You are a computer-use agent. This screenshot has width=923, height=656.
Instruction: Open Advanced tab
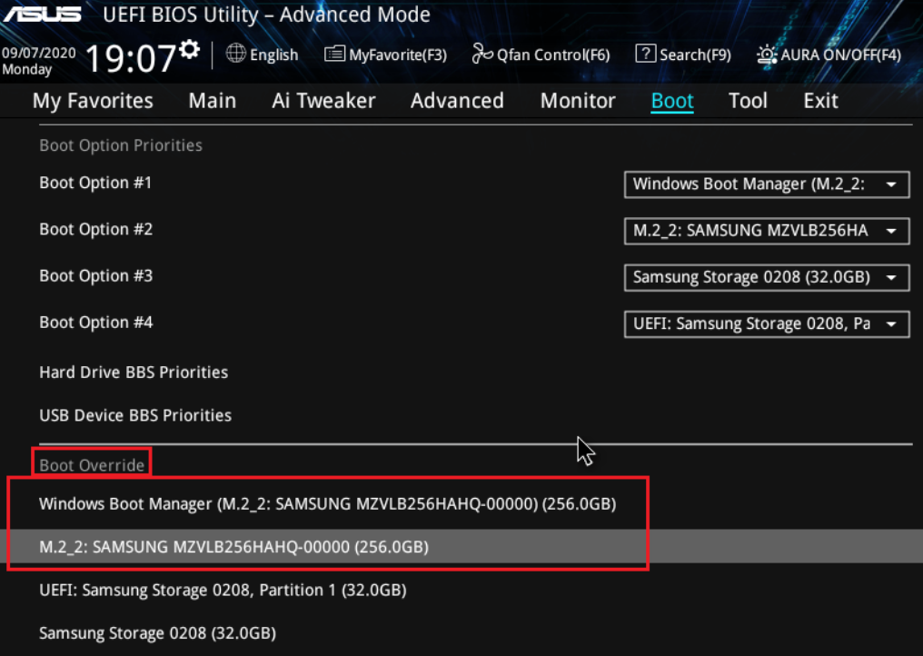[x=457, y=101]
